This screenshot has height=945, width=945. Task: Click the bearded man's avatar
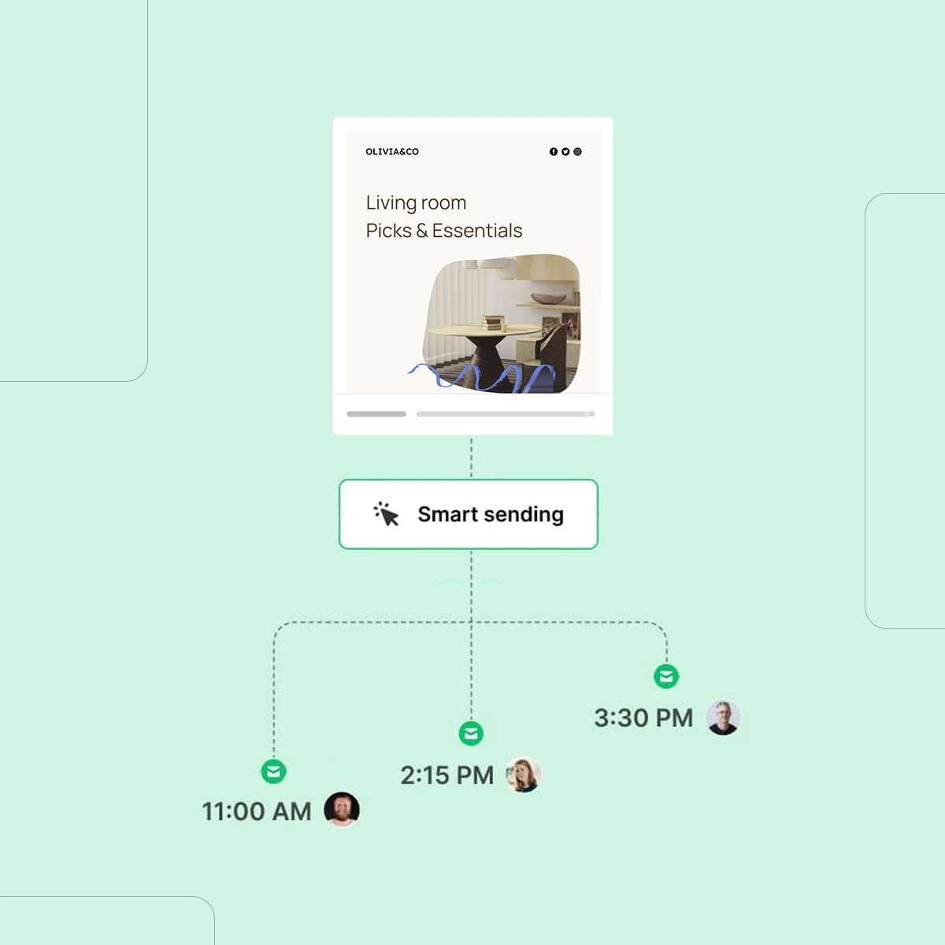pos(342,810)
